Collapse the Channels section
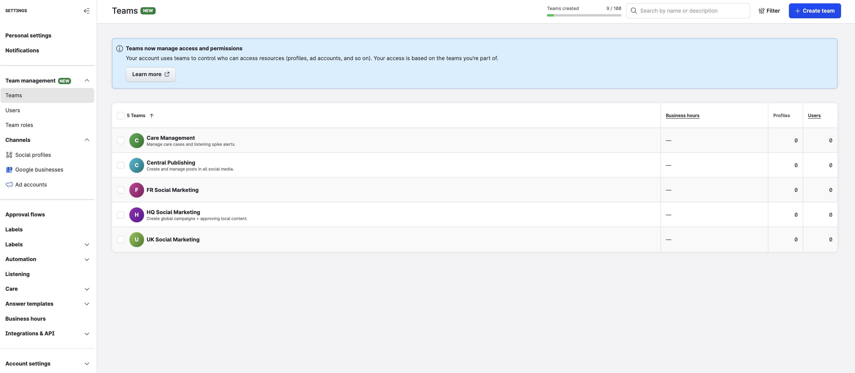 click(87, 140)
